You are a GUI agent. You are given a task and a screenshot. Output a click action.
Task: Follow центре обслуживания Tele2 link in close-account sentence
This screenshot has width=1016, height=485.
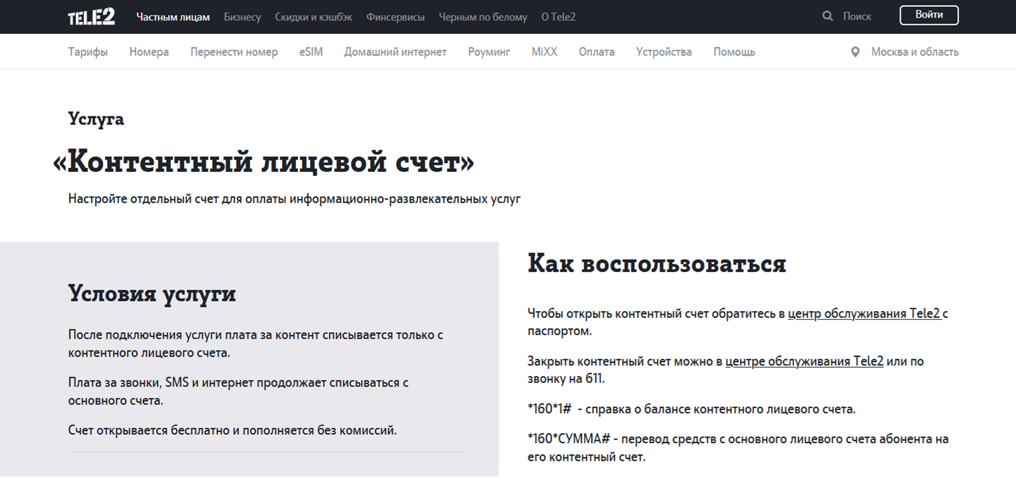pyautogui.click(x=805, y=362)
